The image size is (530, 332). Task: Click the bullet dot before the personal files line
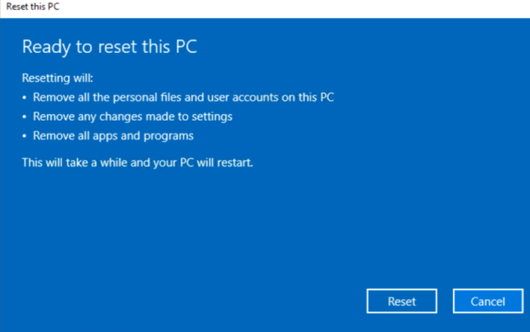[x=25, y=98]
